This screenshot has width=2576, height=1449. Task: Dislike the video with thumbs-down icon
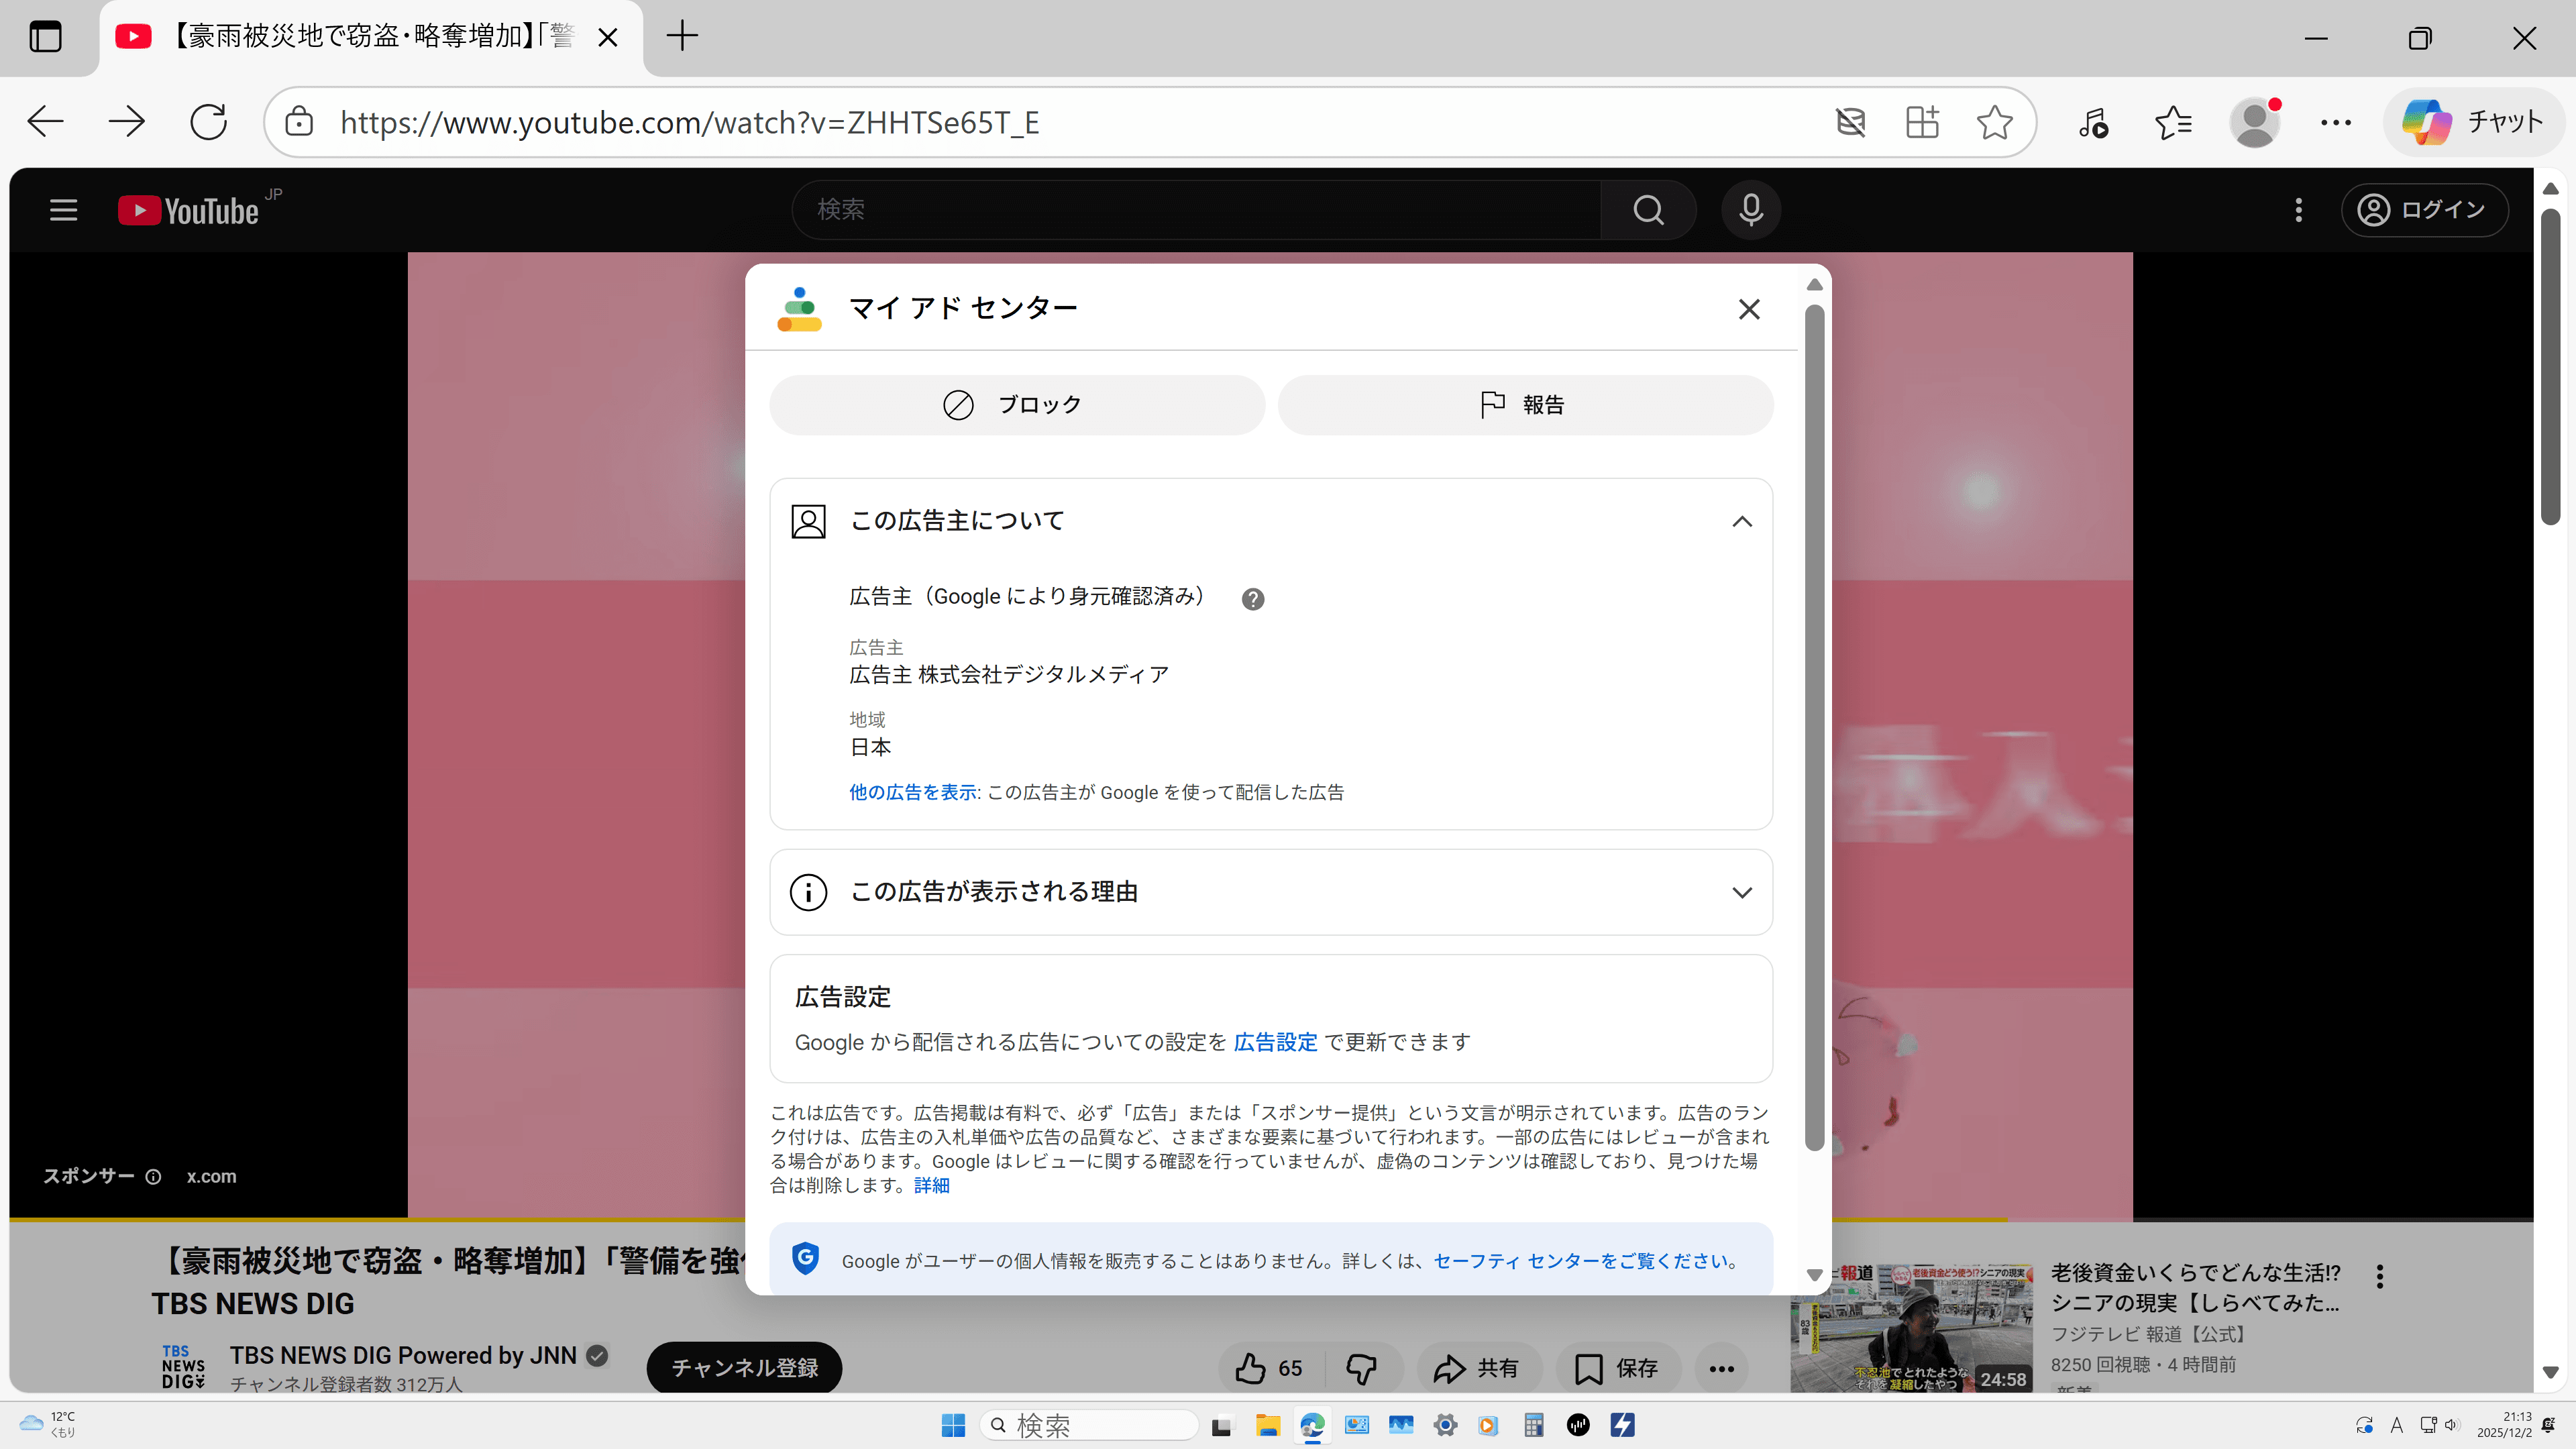pyautogui.click(x=1362, y=1368)
